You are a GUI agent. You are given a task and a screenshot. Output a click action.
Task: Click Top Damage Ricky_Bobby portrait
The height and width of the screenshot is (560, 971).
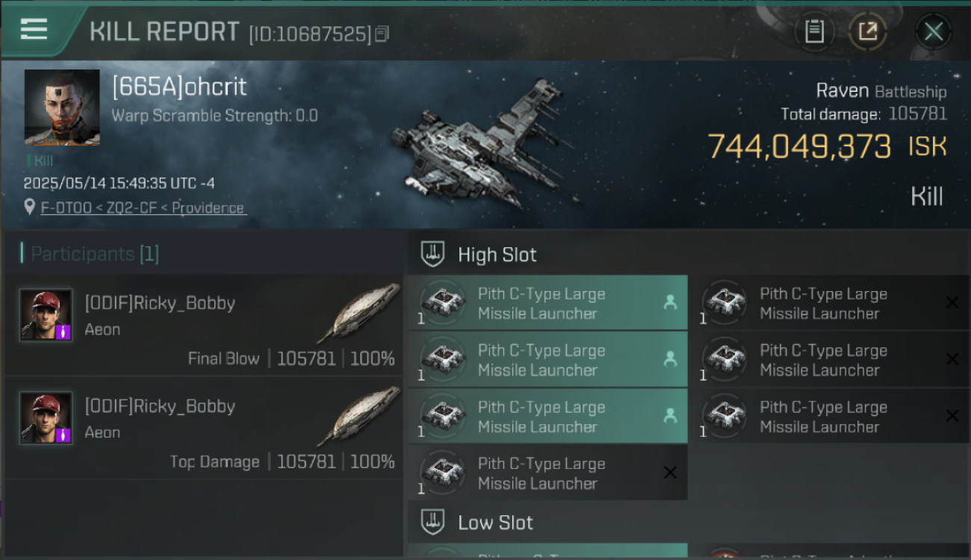[x=46, y=417]
